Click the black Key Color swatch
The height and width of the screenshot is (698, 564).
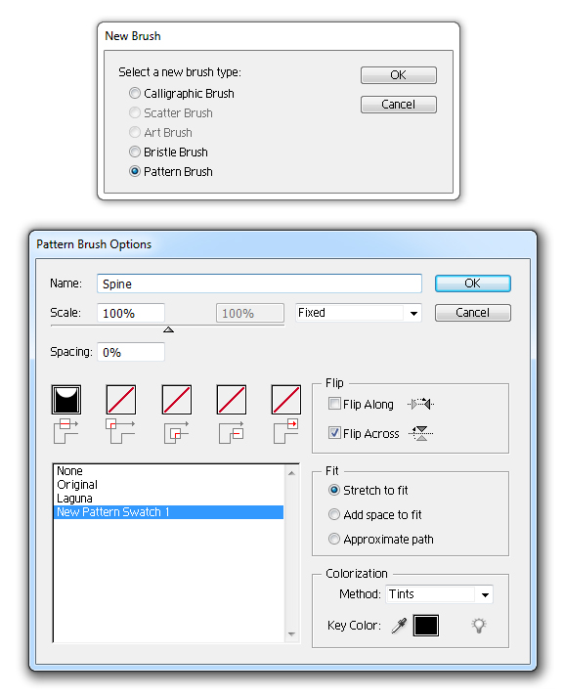coord(426,626)
